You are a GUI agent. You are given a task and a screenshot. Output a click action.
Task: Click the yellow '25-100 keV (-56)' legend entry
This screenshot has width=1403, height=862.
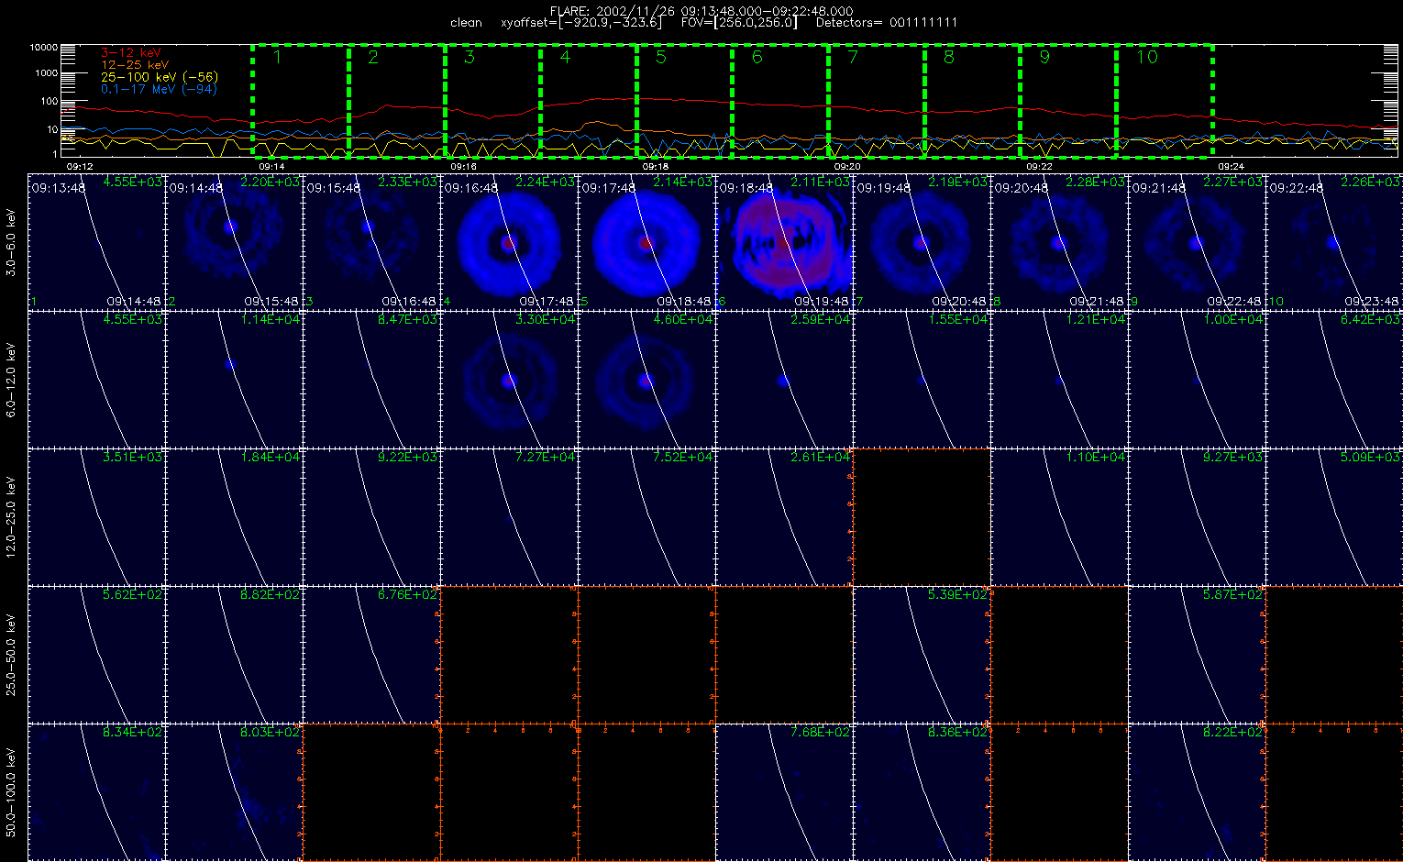[x=160, y=77]
